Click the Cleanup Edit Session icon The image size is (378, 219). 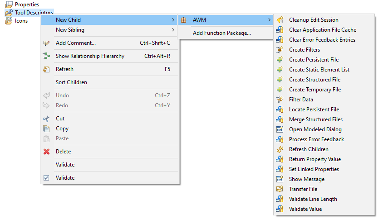click(x=280, y=20)
